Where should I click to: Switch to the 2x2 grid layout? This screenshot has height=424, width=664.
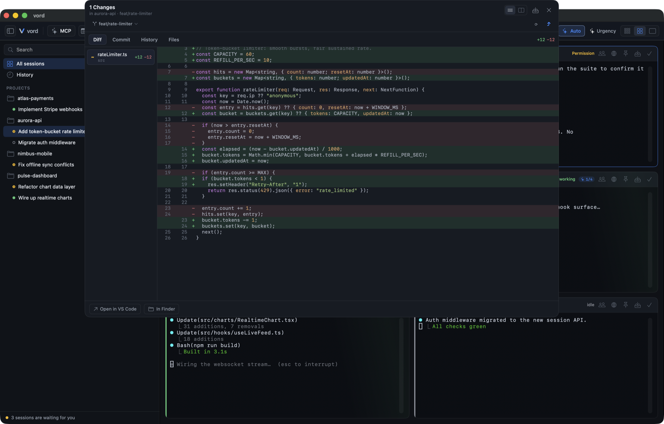[x=640, y=31]
